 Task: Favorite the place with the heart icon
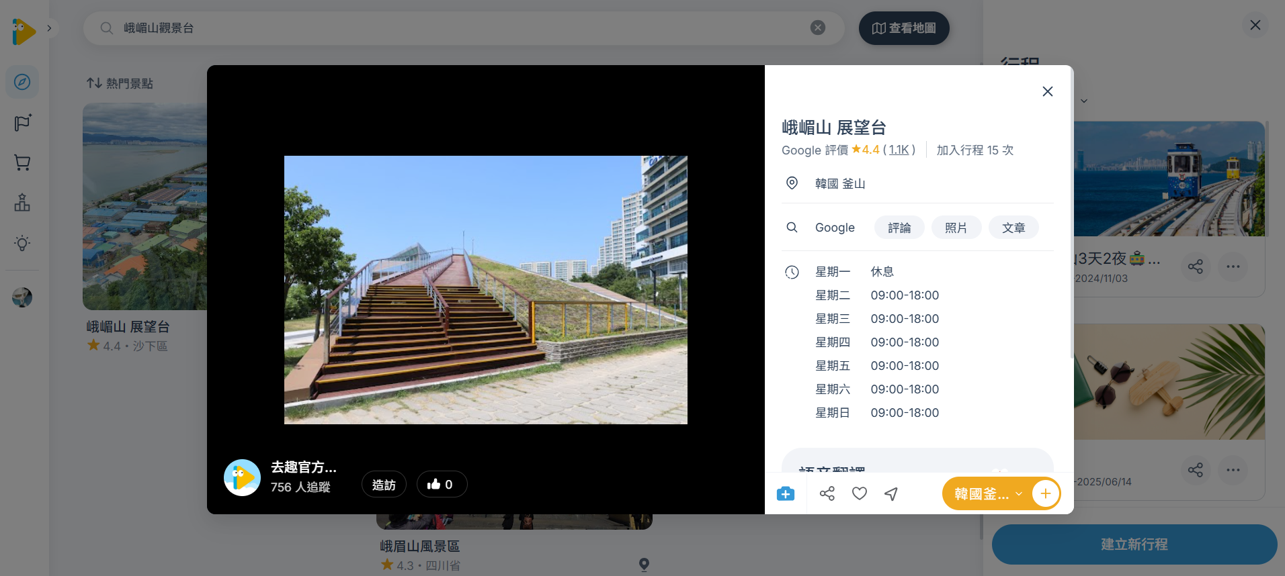point(860,494)
